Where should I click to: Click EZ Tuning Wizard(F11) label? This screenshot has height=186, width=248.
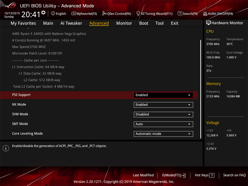tap(157, 13)
